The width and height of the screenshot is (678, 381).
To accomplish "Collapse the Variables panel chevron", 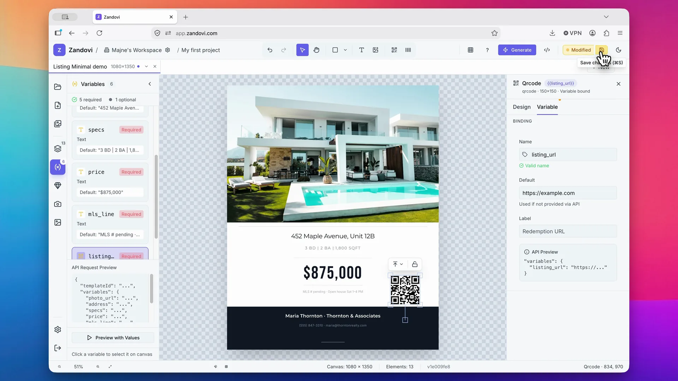I will [150, 84].
